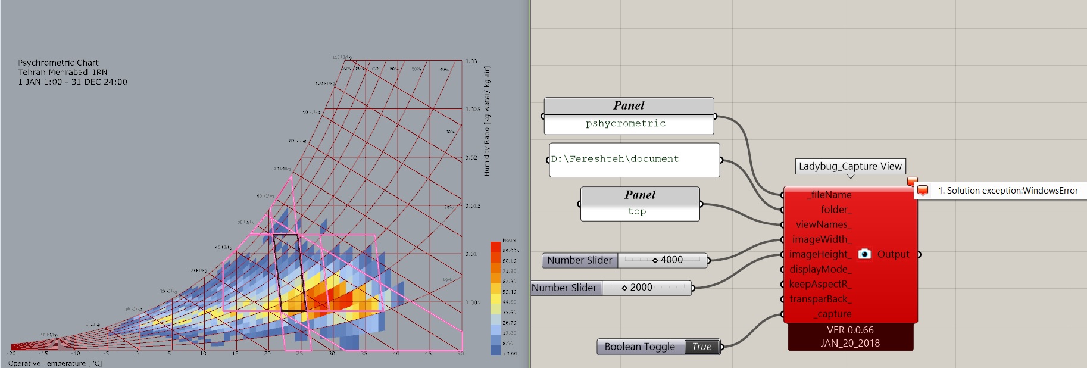Click the keepAspectR_ input parameter
This screenshot has width=1087, height=368.
(820, 284)
